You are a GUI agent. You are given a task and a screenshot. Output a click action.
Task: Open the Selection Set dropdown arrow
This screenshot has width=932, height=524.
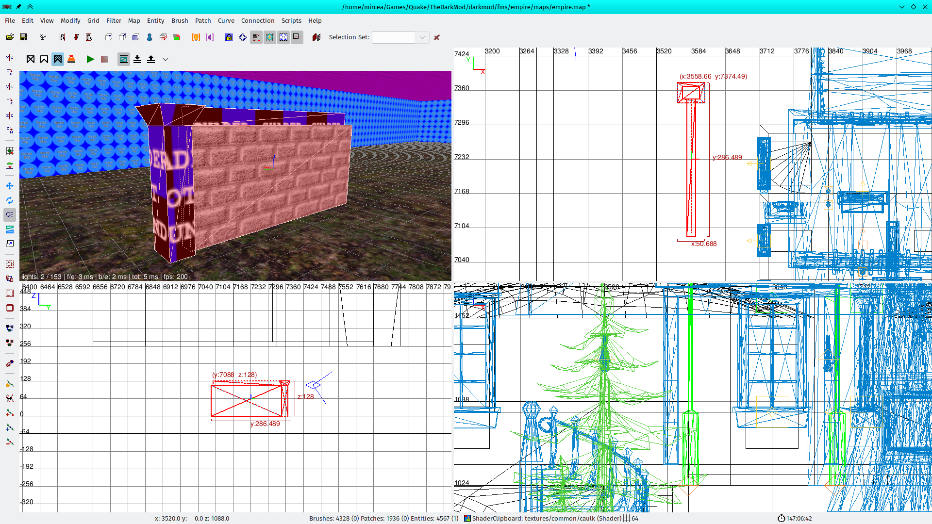point(422,37)
